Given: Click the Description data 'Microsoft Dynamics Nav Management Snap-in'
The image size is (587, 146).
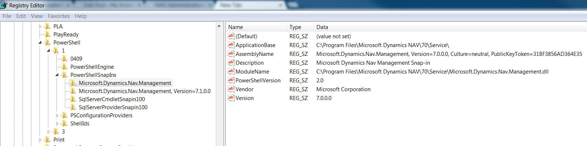Looking at the screenshot, I should pos(373,63).
